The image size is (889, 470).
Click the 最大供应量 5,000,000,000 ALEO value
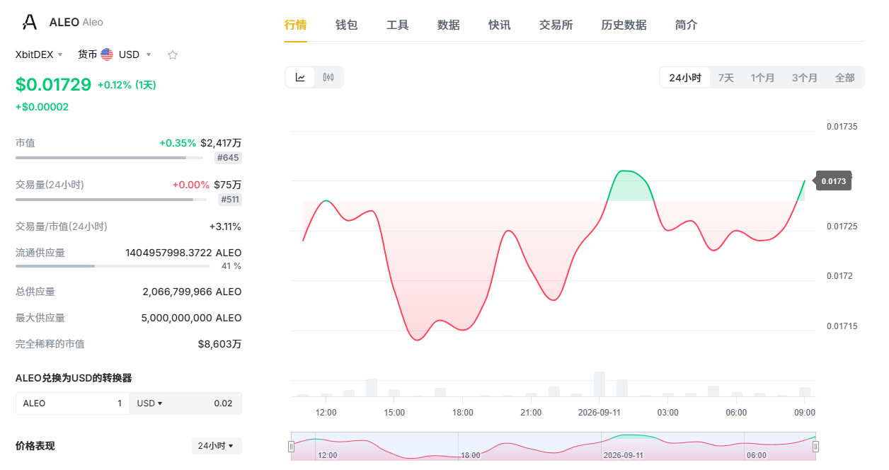(x=191, y=318)
